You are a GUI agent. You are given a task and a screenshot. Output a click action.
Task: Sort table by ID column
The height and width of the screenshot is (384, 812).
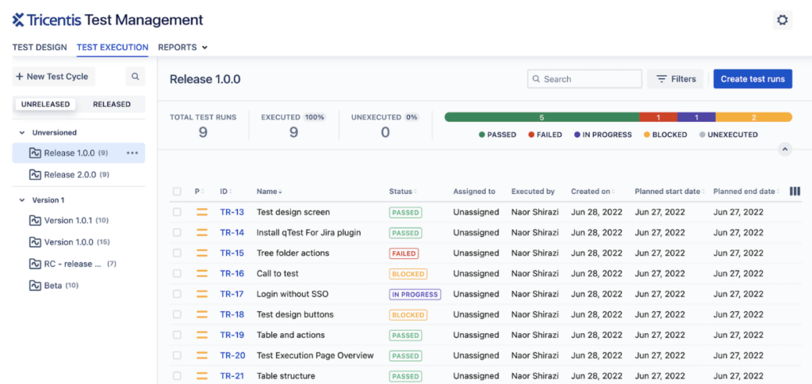(226, 192)
